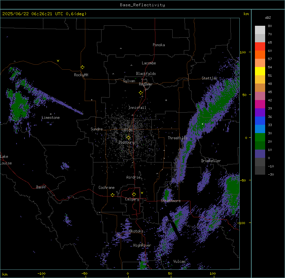Click the Base_Reflectivity title text
This screenshot has height=278, width=285.
(x=142, y=5)
